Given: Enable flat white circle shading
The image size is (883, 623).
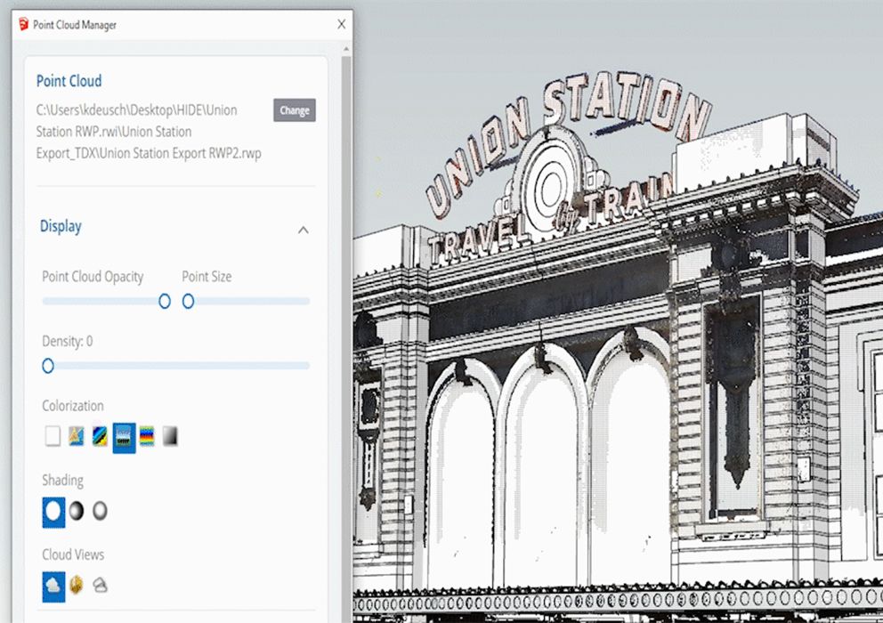Looking at the screenshot, I should point(53,511).
